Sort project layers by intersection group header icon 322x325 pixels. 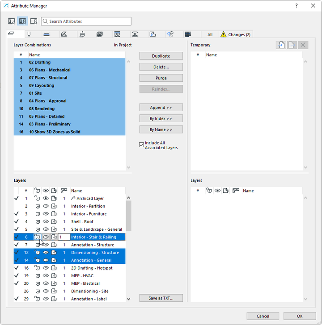(64, 190)
